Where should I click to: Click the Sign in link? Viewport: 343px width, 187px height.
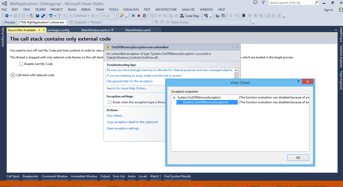point(328,10)
